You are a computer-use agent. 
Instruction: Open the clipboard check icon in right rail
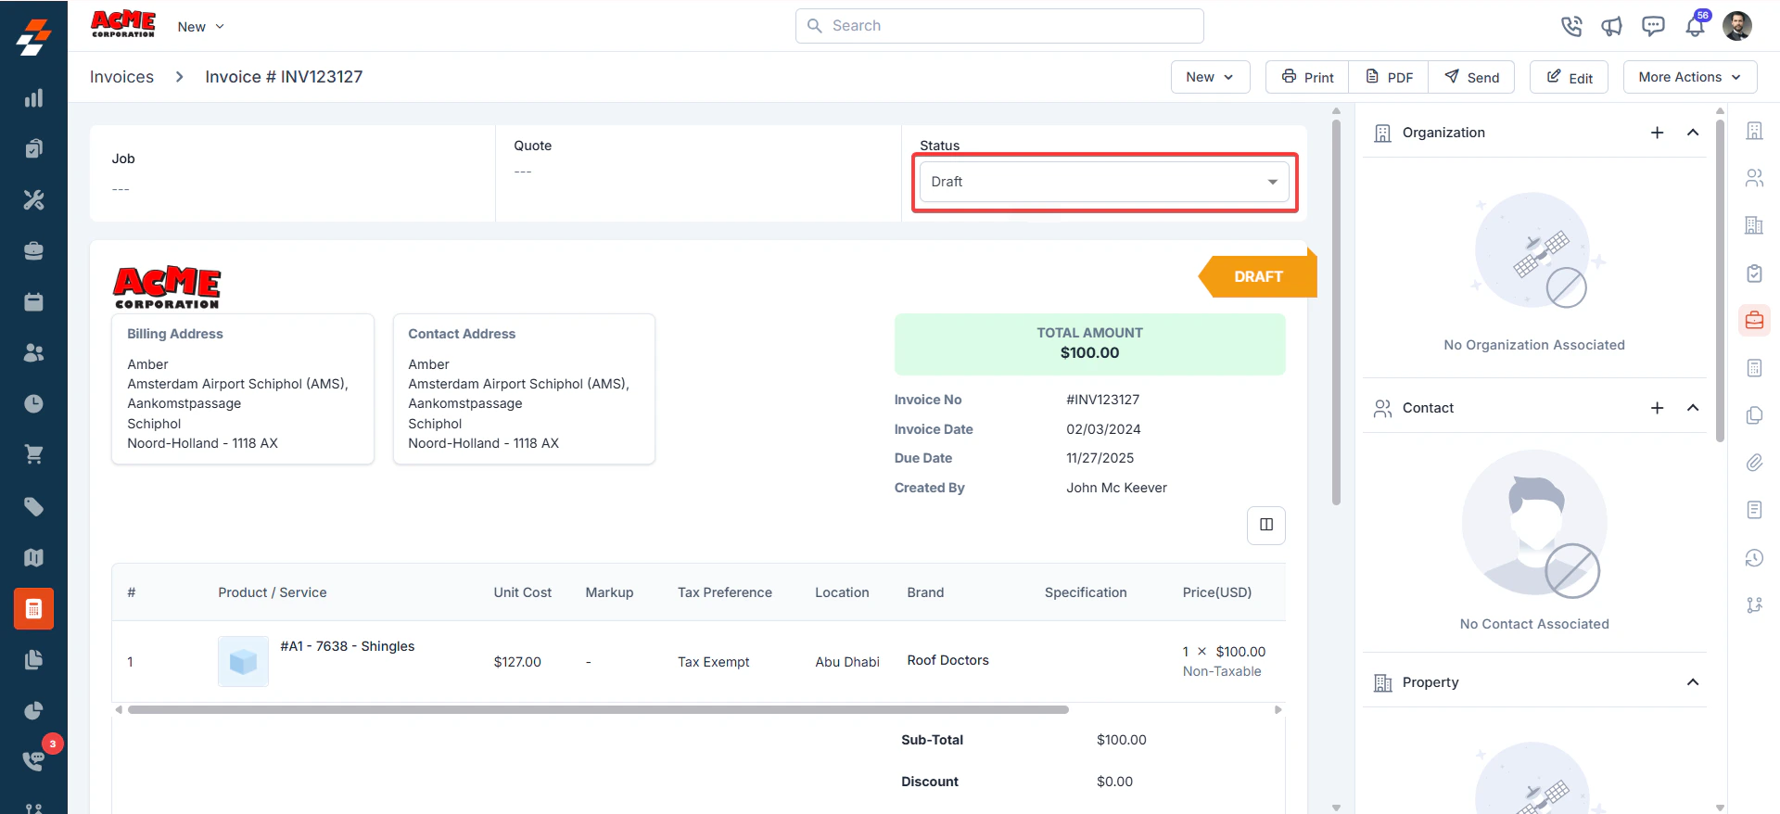tap(1754, 273)
